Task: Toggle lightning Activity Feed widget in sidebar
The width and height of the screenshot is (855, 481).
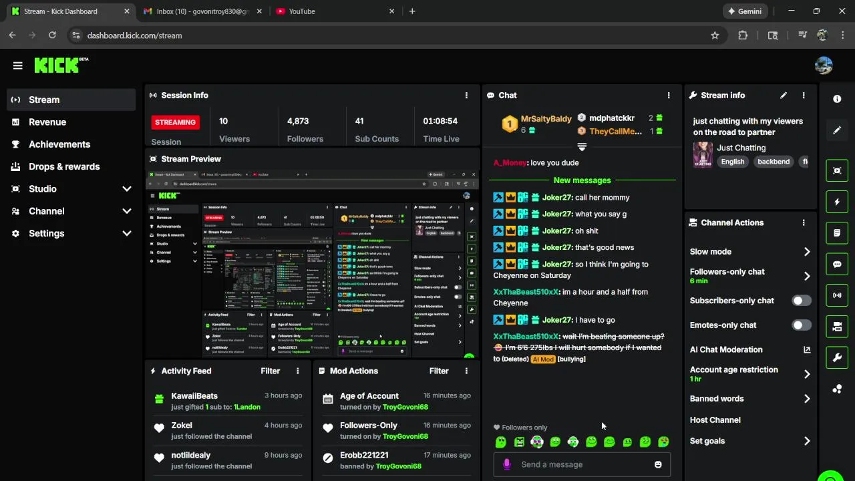Action: pyautogui.click(x=837, y=202)
